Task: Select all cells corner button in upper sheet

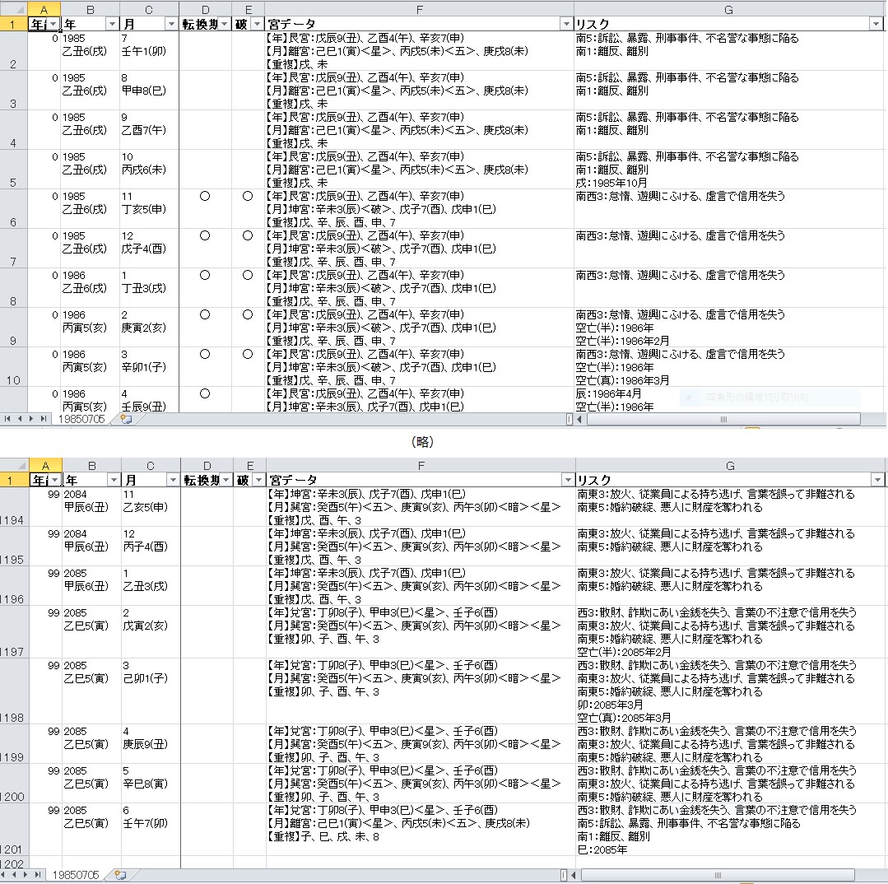Action: (x=14, y=9)
